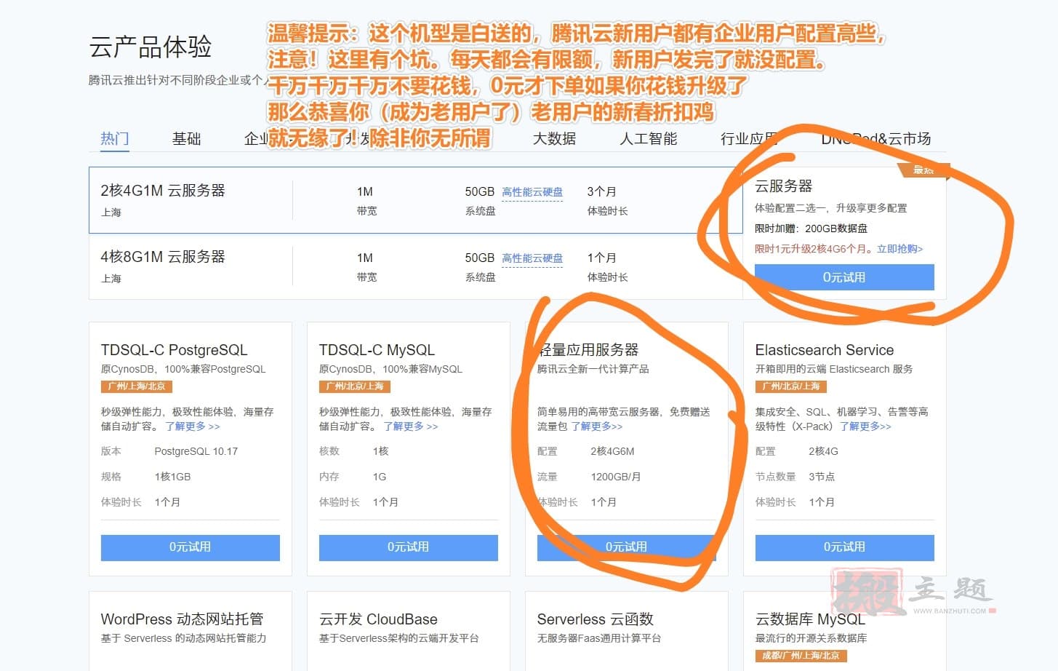
Task: Select the 大数据 tab
Action: click(x=554, y=138)
